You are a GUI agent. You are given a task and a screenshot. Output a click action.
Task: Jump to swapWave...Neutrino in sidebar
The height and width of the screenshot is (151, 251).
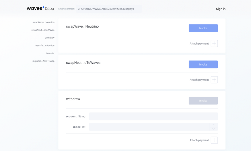(43, 22)
